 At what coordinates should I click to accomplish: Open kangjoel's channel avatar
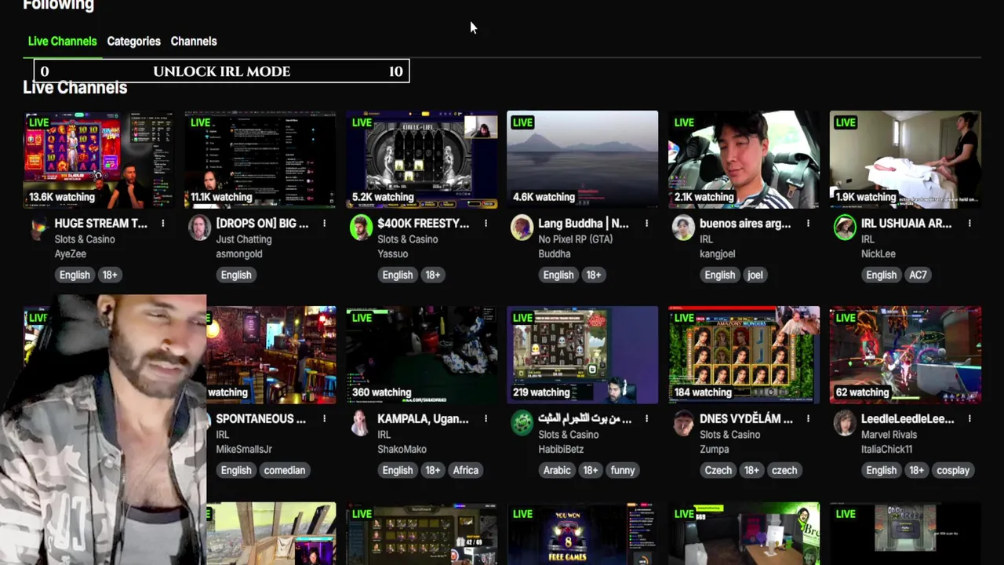click(x=683, y=228)
